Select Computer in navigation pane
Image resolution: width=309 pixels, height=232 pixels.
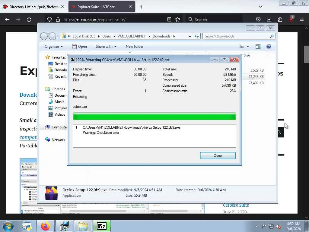click(x=56, y=127)
